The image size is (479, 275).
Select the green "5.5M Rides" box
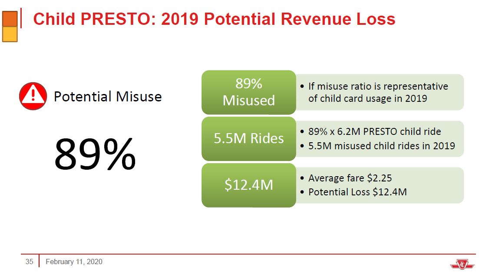tap(248, 138)
